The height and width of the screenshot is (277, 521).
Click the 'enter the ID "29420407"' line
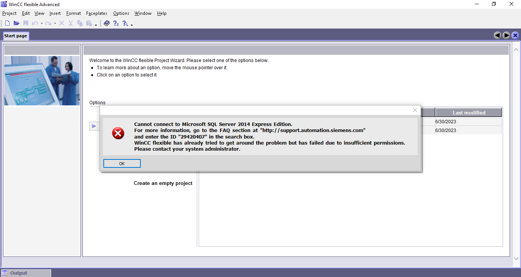(x=194, y=137)
